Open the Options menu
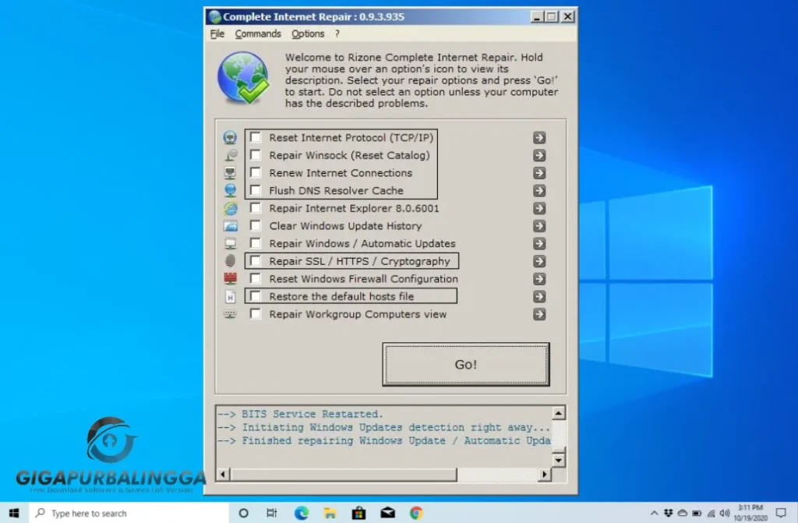This screenshot has height=523, width=798. (x=307, y=34)
